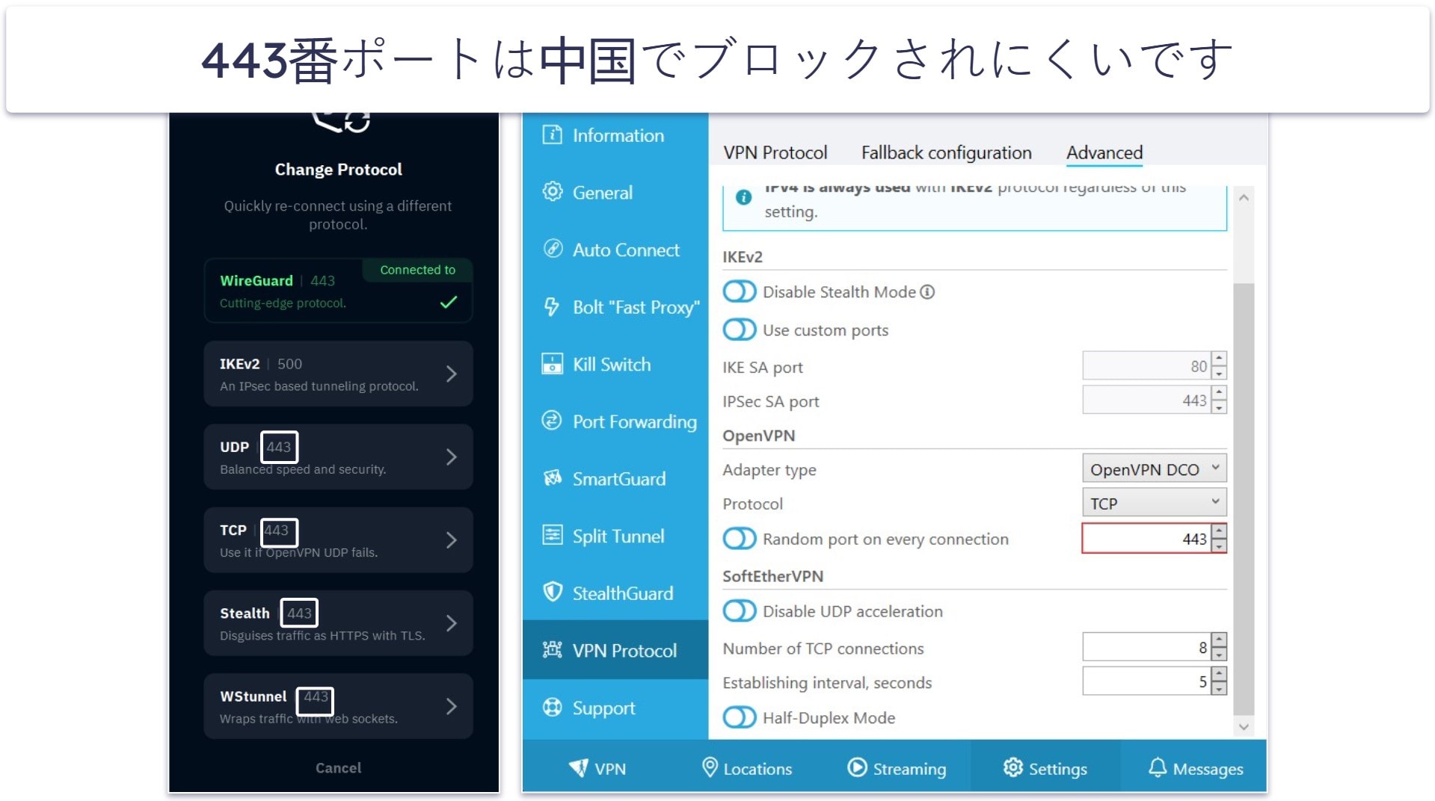Select the Stealth protocol card
This screenshot has width=1435, height=801.
[x=338, y=623]
